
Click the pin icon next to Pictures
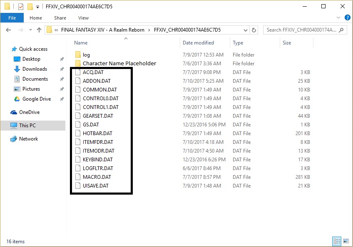tap(62, 89)
